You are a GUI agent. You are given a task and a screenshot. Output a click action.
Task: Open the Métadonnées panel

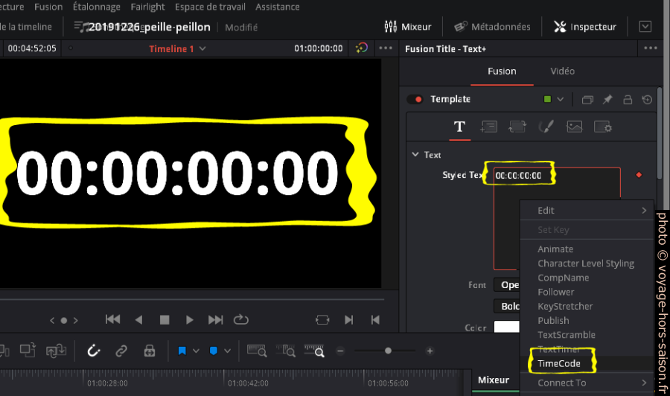[492, 27]
